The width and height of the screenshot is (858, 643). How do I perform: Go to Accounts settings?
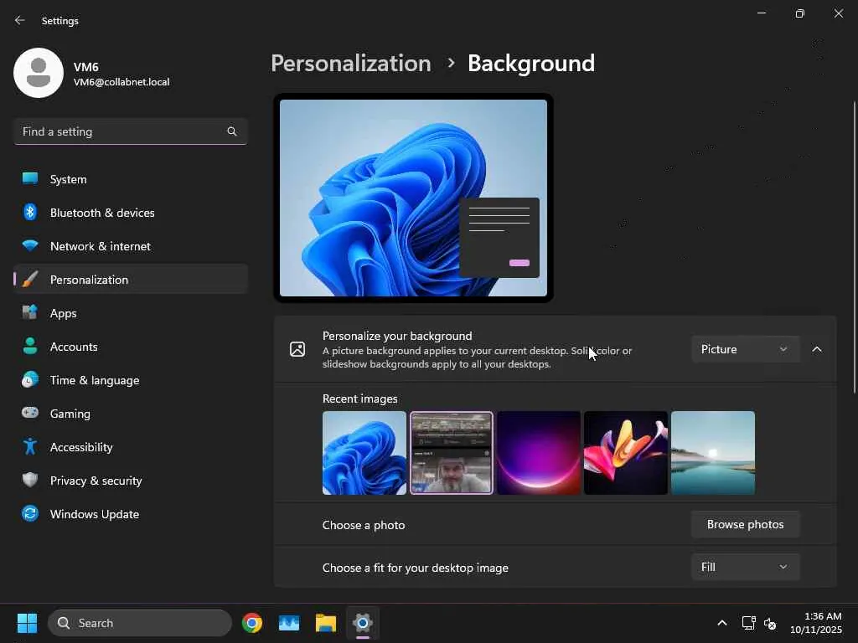(74, 347)
